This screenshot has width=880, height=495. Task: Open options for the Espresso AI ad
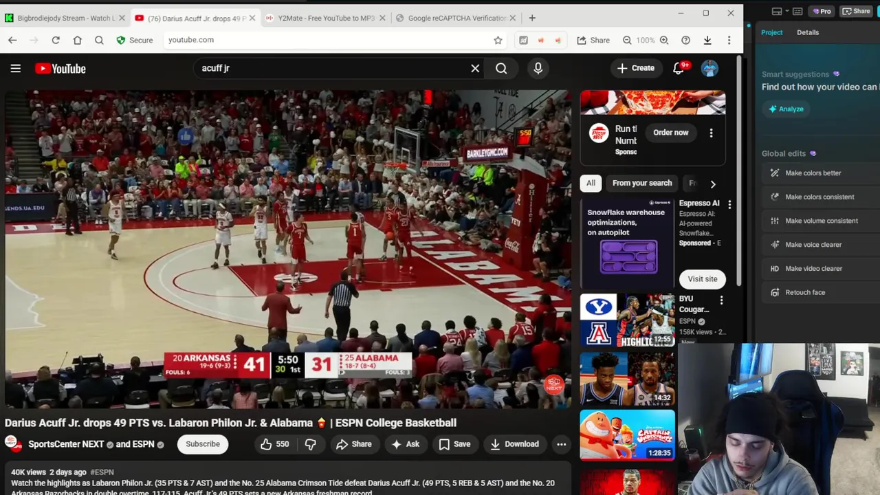pyautogui.click(x=729, y=204)
